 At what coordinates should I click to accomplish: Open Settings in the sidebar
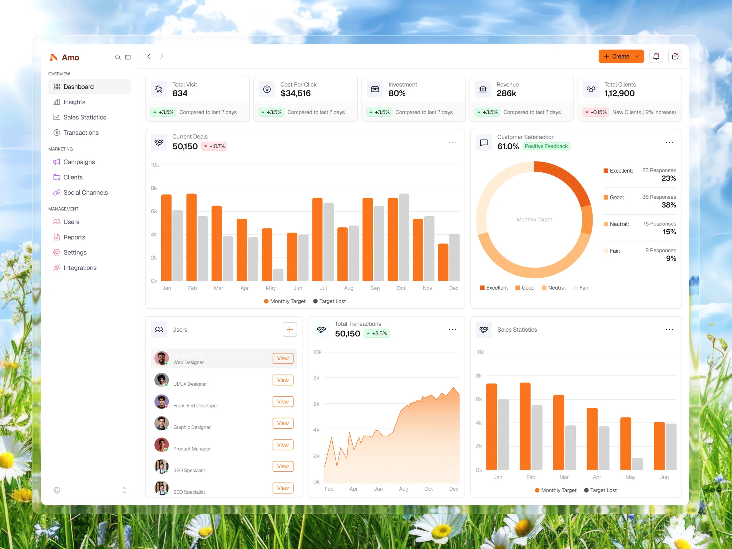[90, 253]
